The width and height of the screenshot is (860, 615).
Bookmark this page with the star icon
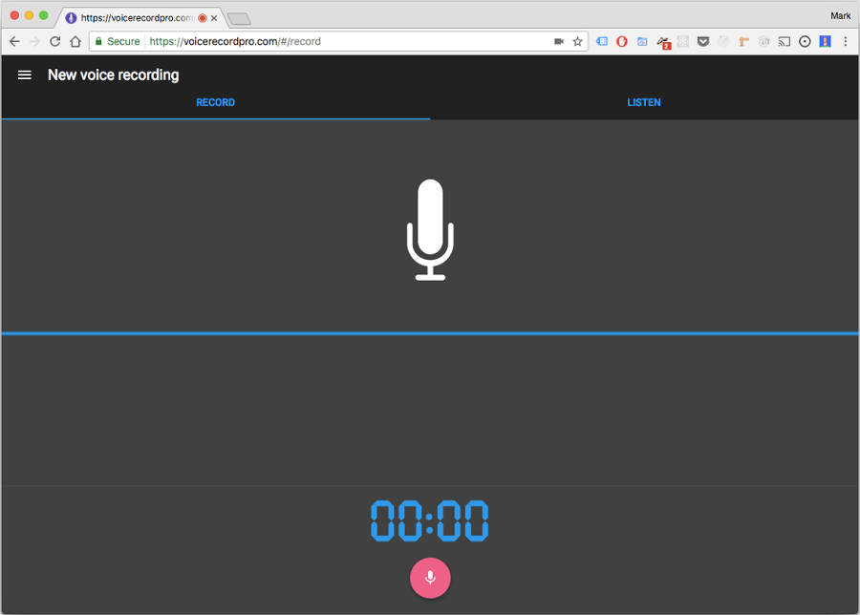click(x=577, y=42)
